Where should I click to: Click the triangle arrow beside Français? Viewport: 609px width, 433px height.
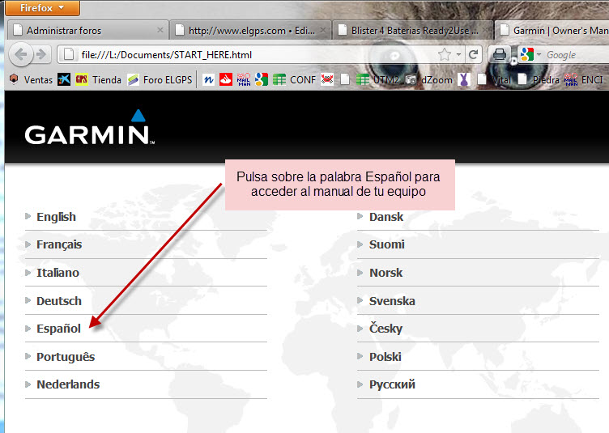(x=28, y=244)
